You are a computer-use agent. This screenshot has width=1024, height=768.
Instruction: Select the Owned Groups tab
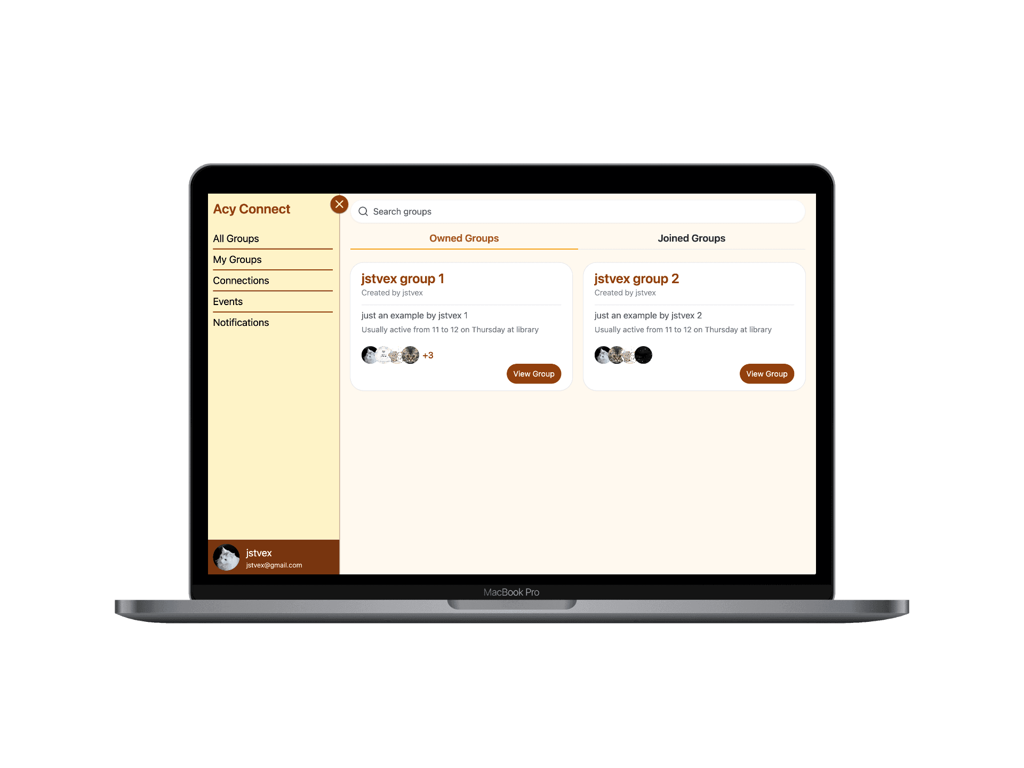[463, 237]
